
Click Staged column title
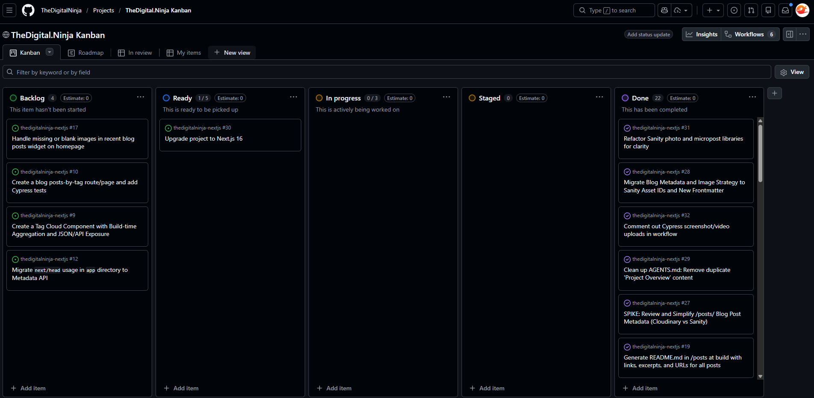pyautogui.click(x=489, y=98)
